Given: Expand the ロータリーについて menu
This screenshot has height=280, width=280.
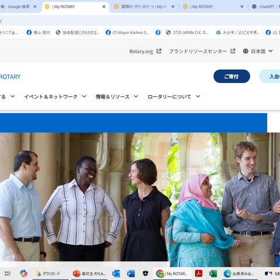Looking at the screenshot, I should tap(174, 96).
